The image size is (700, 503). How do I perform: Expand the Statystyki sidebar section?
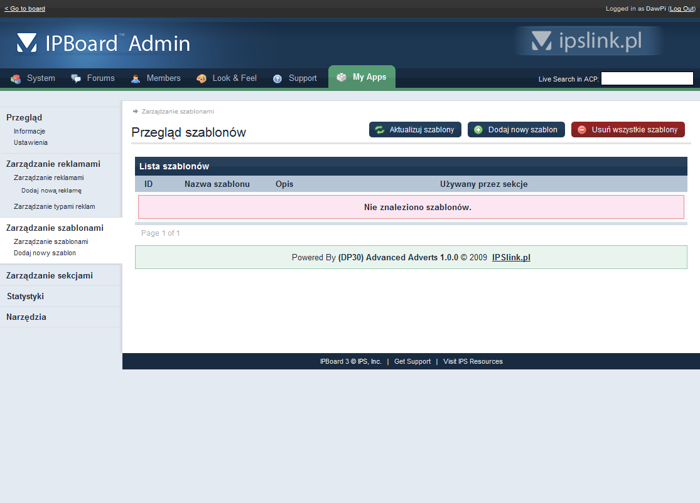click(25, 296)
